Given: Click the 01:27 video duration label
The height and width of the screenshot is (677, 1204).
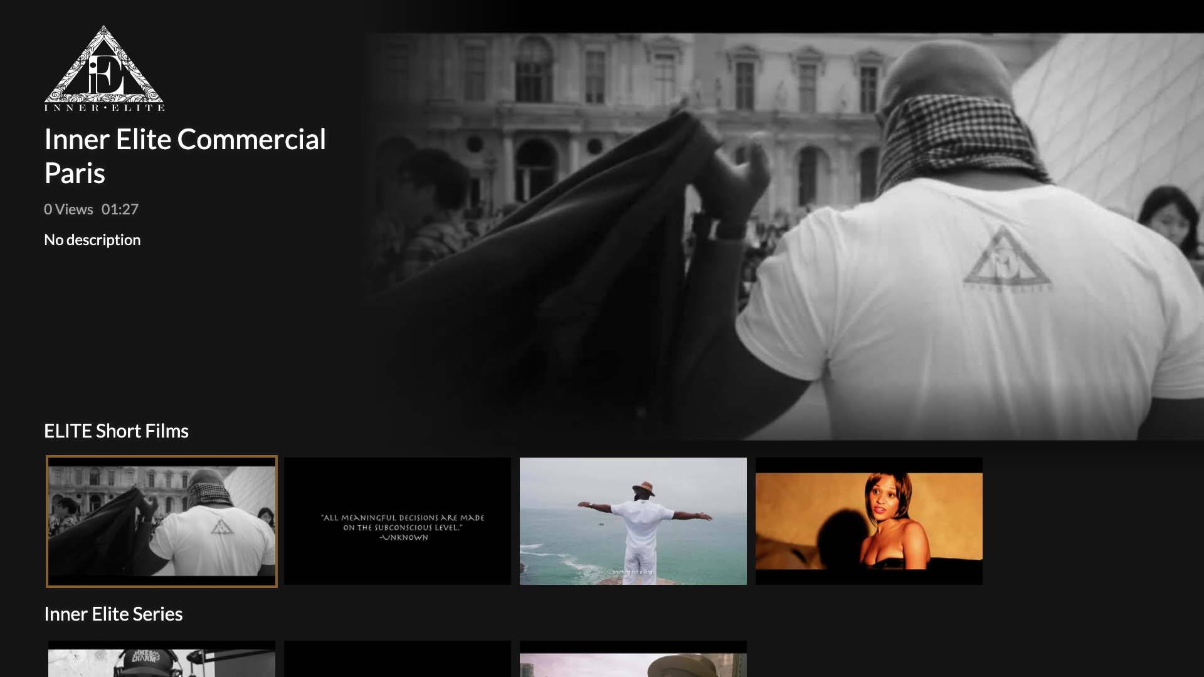Looking at the screenshot, I should [120, 209].
